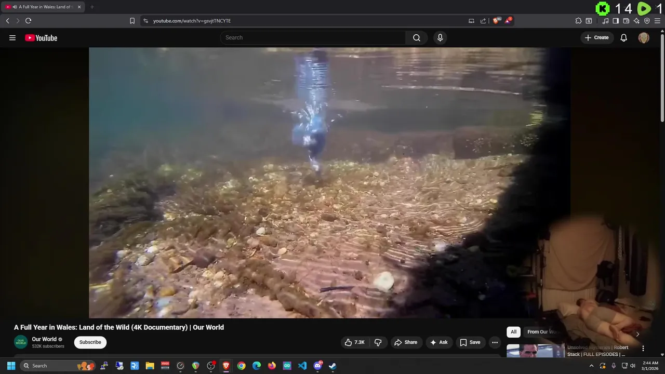
Task: Open the 2:44 AM clock and calendar
Action: (x=650, y=366)
